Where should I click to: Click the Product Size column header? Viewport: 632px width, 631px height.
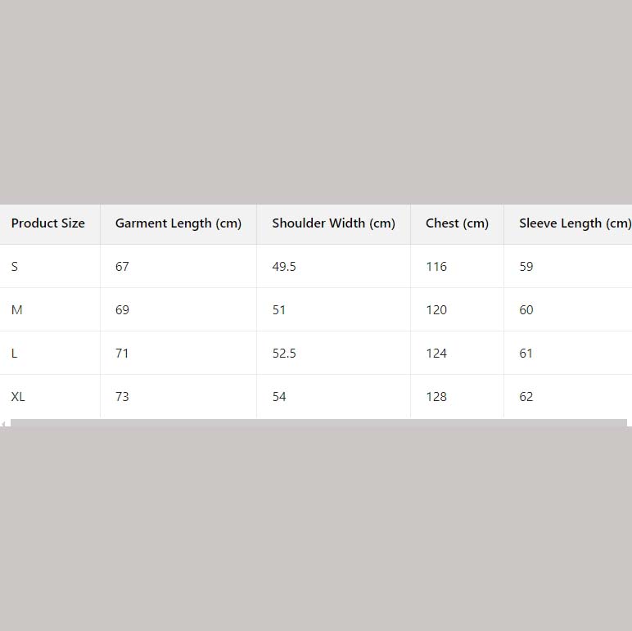(x=48, y=223)
